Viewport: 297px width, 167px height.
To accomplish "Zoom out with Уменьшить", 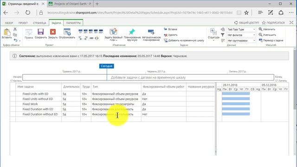I will pyautogui.click(x=267, y=35).
